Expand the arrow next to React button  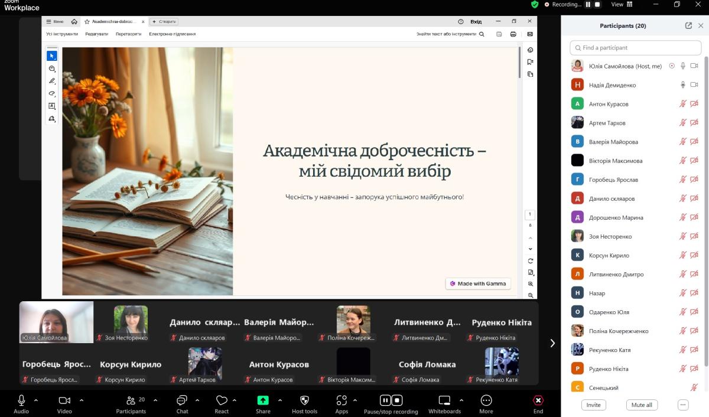click(235, 400)
